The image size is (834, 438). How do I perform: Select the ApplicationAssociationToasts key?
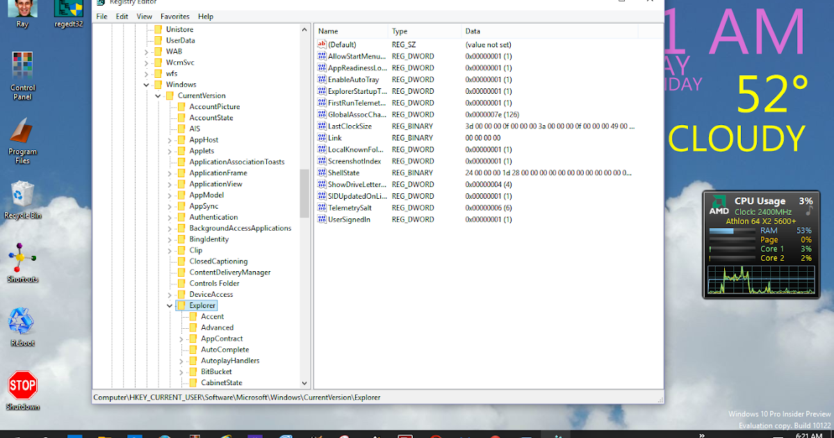pos(237,162)
